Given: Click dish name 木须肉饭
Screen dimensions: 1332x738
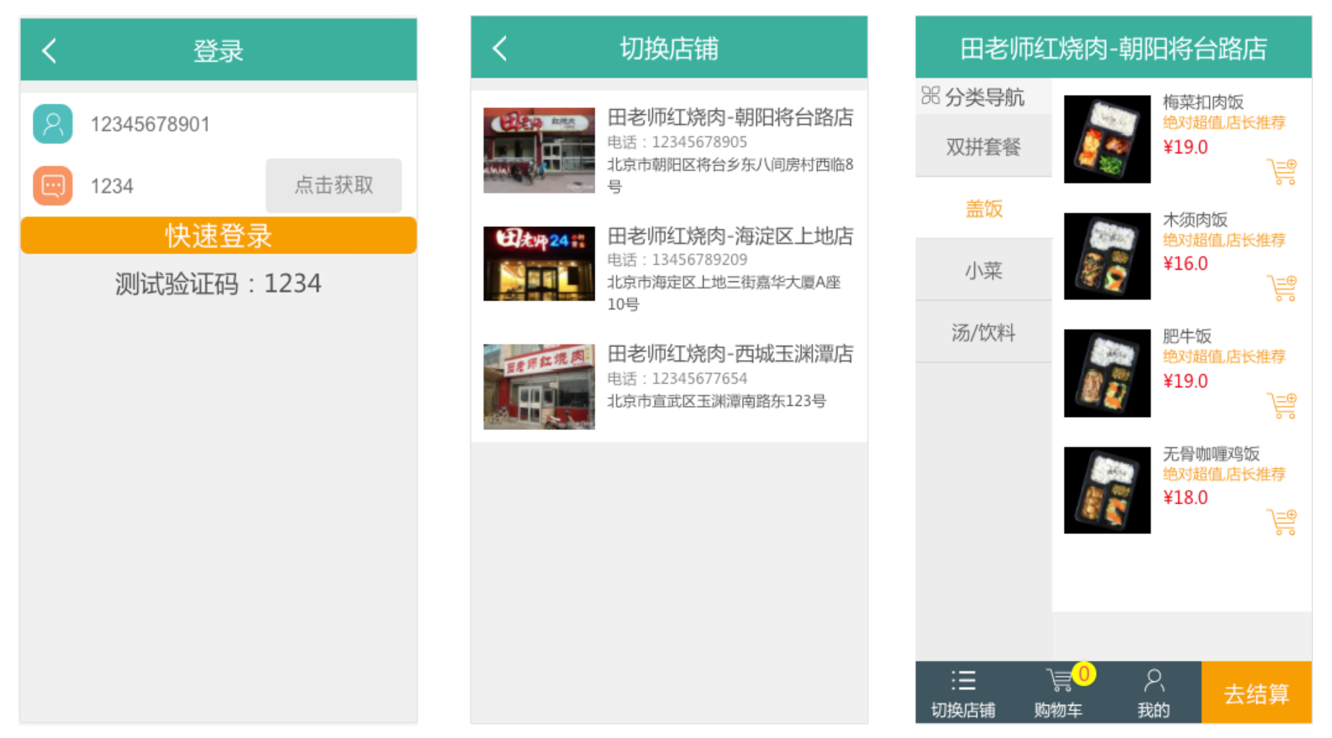Looking at the screenshot, I should click(x=1195, y=220).
